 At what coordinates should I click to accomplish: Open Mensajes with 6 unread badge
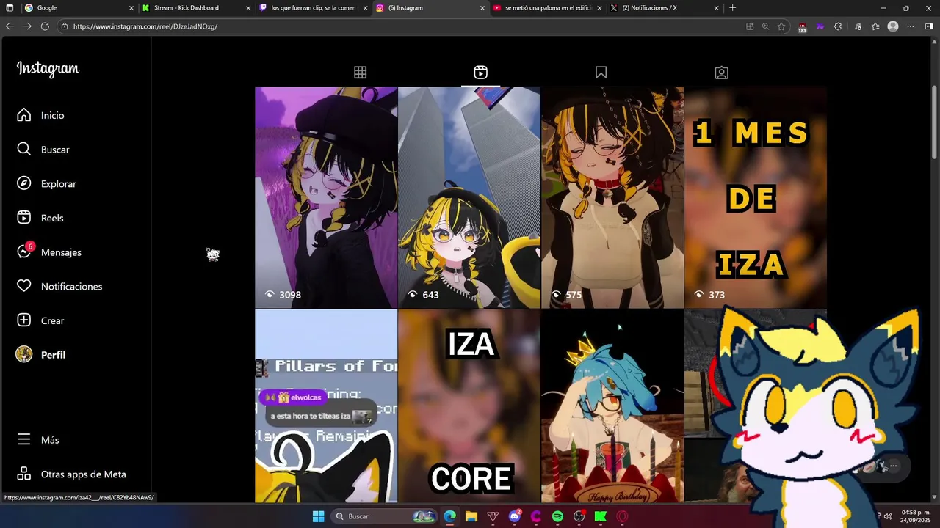49,252
